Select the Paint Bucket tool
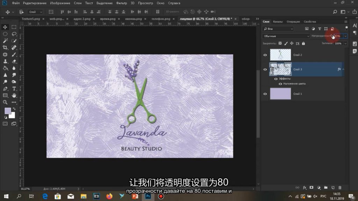 pos(5,68)
